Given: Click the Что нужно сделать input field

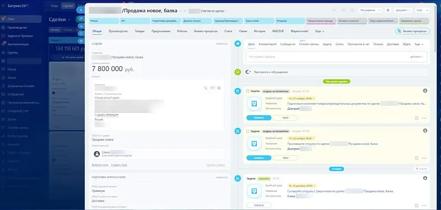Looking at the screenshot, I should pyautogui.click(x=336, y=57).
